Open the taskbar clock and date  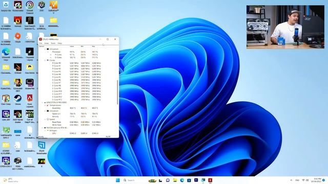[317, 180]
